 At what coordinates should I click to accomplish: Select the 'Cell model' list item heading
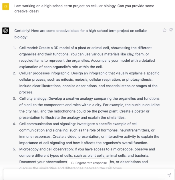28,48
